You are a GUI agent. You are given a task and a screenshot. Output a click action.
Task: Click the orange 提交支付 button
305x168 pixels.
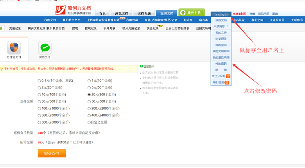[x=52, y=154]
